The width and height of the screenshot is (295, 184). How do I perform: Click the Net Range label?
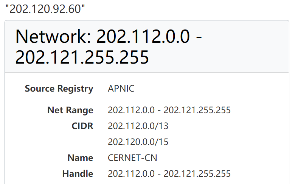(70, 110)
